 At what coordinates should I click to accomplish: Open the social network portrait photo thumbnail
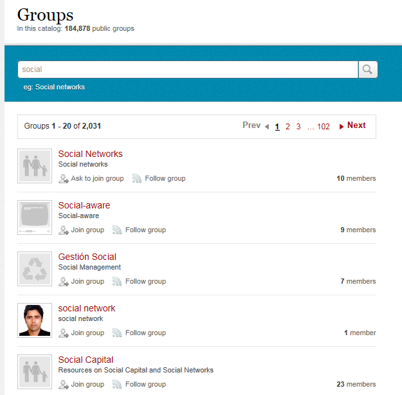coord(35,320)
